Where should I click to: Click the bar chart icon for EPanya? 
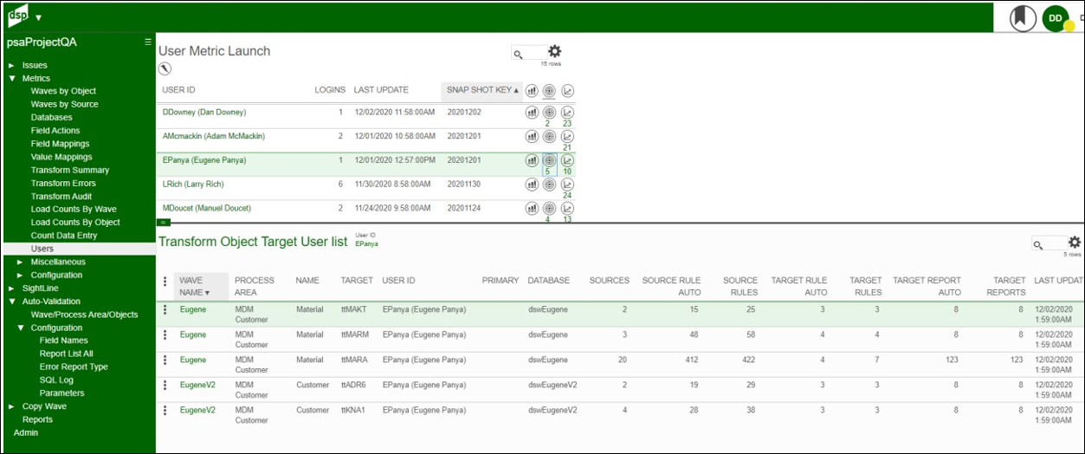[532, 160]
